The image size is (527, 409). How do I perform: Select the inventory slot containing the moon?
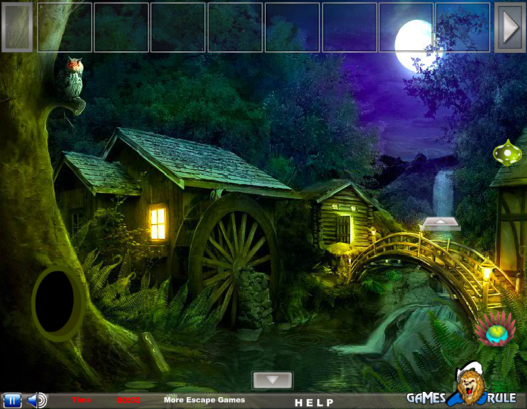[x=406, y=28]
